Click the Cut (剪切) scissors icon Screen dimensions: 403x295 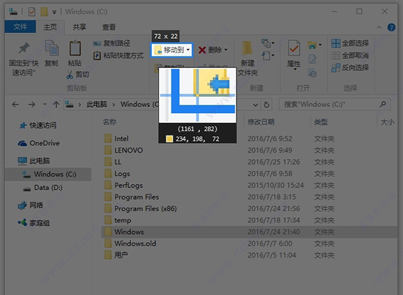click(69, 74)
